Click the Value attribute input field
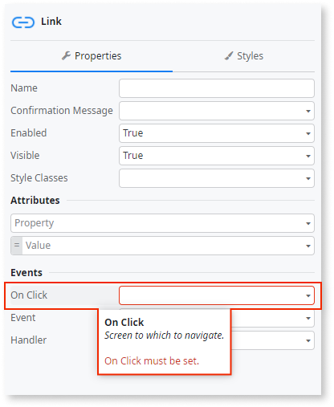Image resolution: width=334 pixels, height=407 pixels. pyautogui.click(x=168, y=246)
